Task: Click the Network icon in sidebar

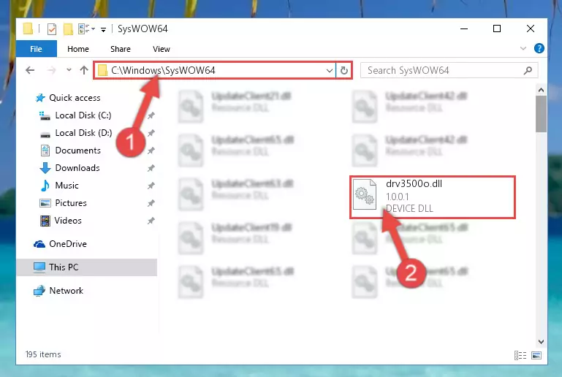Action: (39, 291)
